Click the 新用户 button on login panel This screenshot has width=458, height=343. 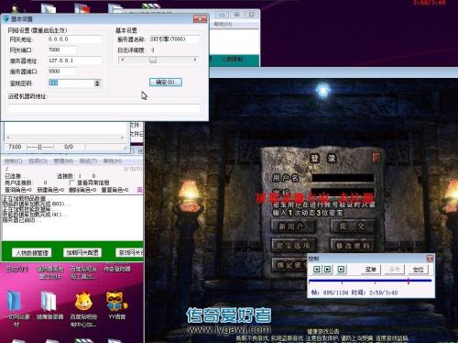point(291,227)
